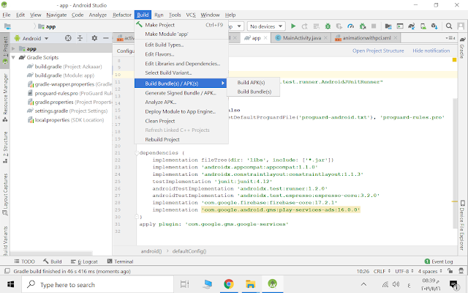Screen dimensions: 468x293
Task: Click Run with Coverage icon
Action: (339, 26)
